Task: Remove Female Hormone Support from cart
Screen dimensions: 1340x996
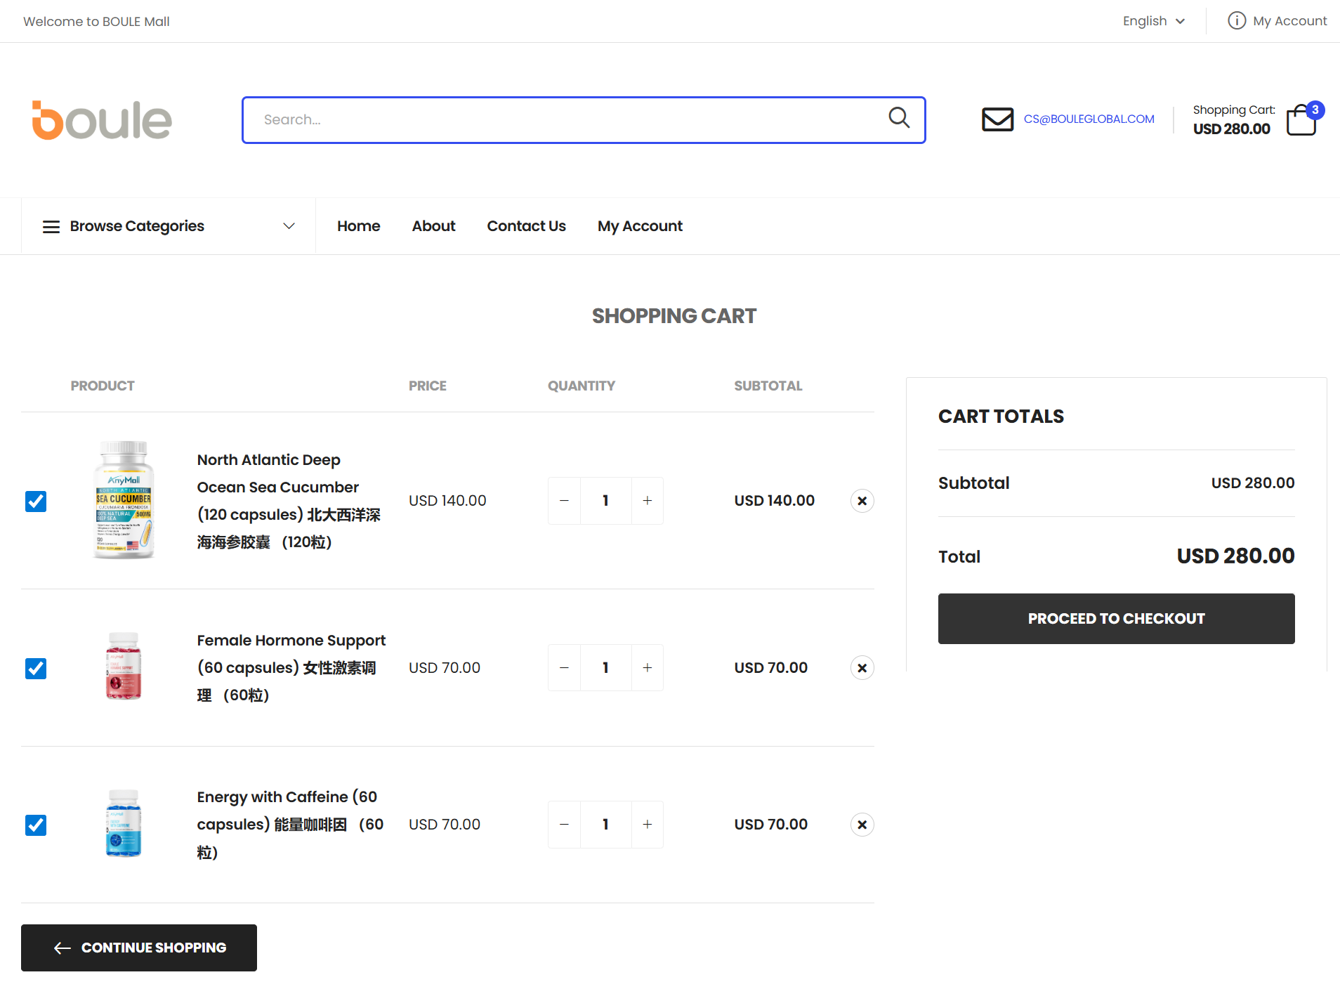Action: (862, 668)
